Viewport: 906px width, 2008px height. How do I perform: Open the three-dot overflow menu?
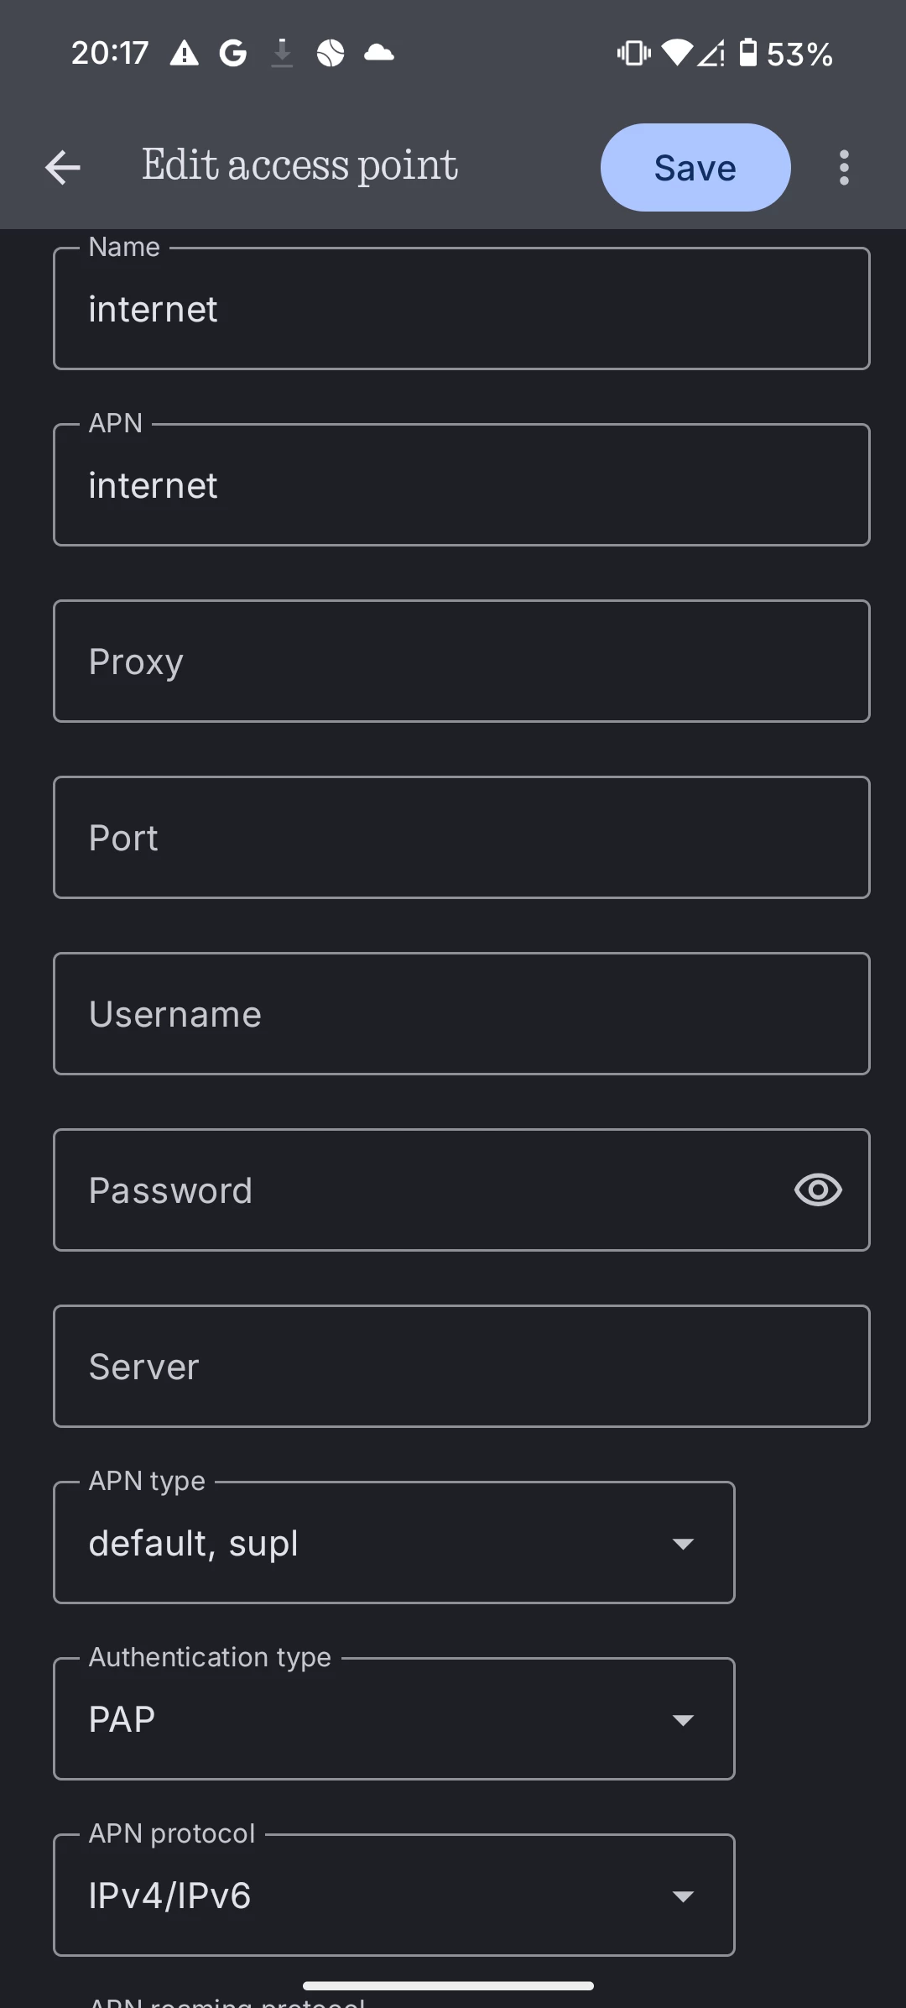pyautogui.click(x=844, y=168)
